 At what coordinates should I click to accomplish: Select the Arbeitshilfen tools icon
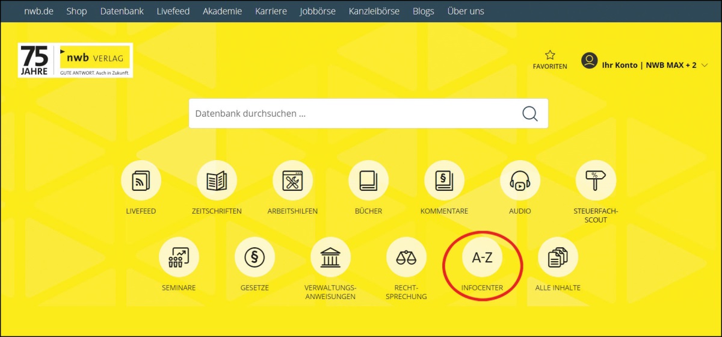pyautogui.click(x=292, y=181)
